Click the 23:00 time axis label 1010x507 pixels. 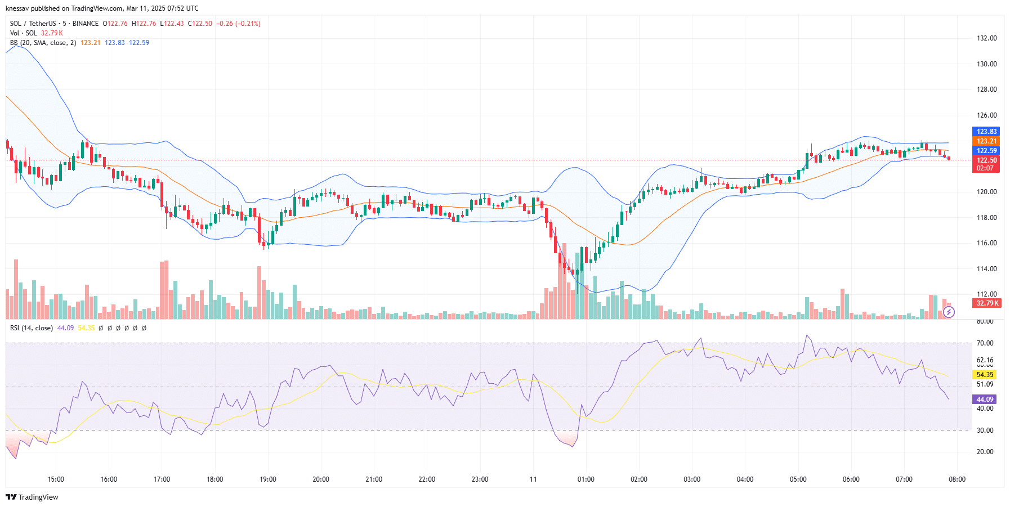point(480,479)
